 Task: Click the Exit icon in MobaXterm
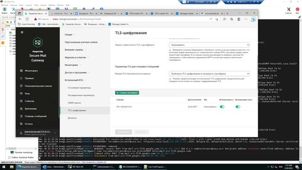click(298, 10)
